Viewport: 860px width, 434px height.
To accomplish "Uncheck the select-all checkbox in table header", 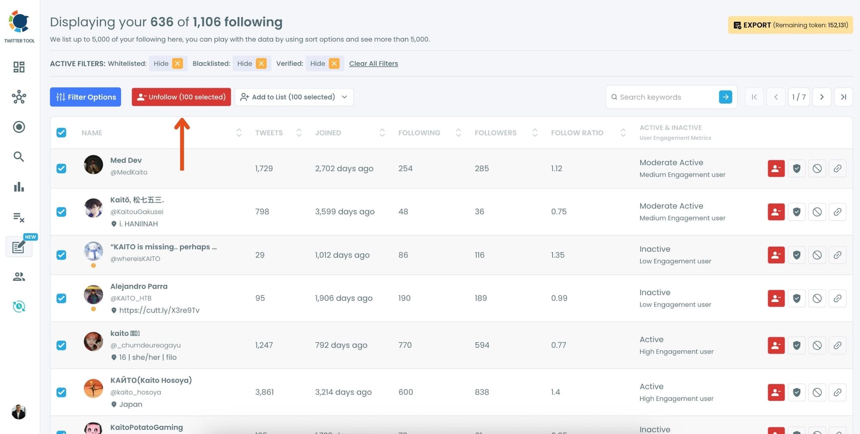I will (61, 133).
